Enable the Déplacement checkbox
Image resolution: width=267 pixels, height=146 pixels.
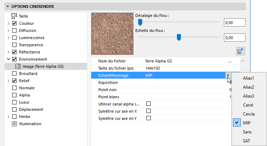point(14,109)
